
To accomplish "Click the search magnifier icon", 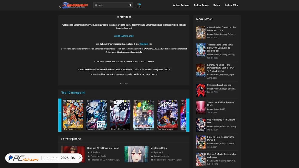I will 130,5.
